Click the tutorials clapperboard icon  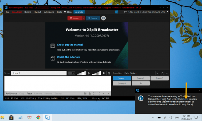click(x=53, y=58)
